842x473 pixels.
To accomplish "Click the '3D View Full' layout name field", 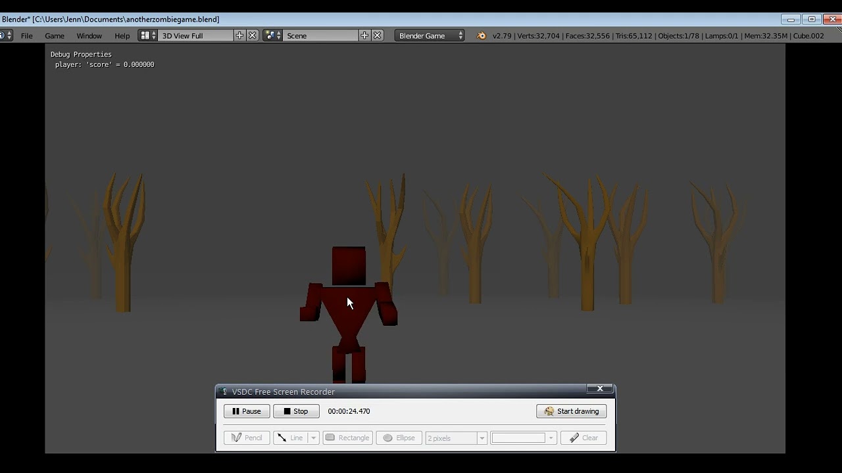I will point(196,35).
